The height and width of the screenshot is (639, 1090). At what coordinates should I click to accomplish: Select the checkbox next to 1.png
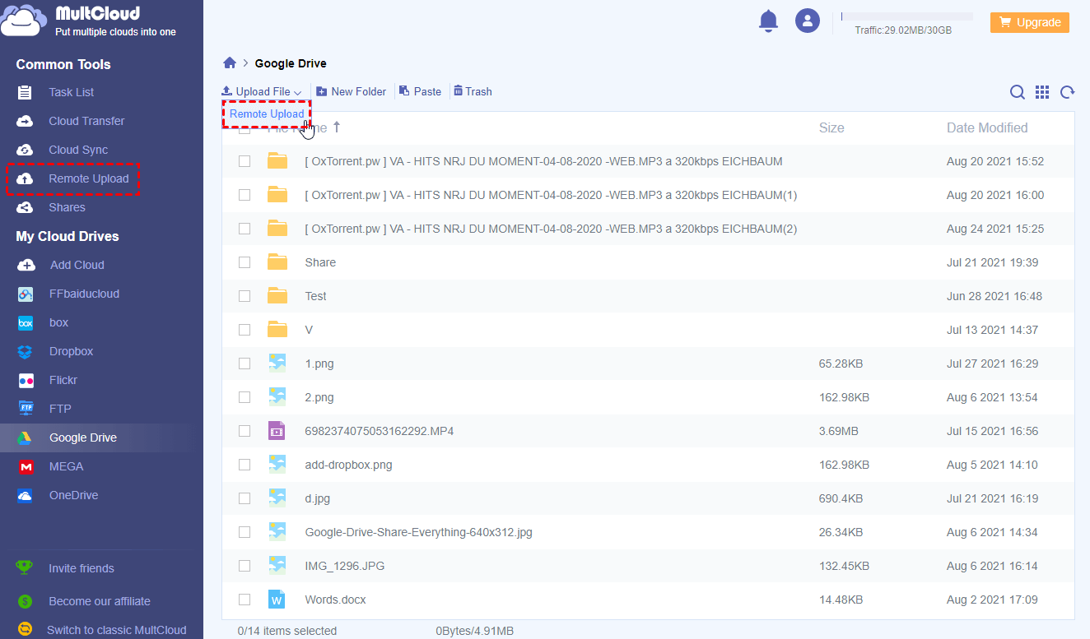(245, 363)
